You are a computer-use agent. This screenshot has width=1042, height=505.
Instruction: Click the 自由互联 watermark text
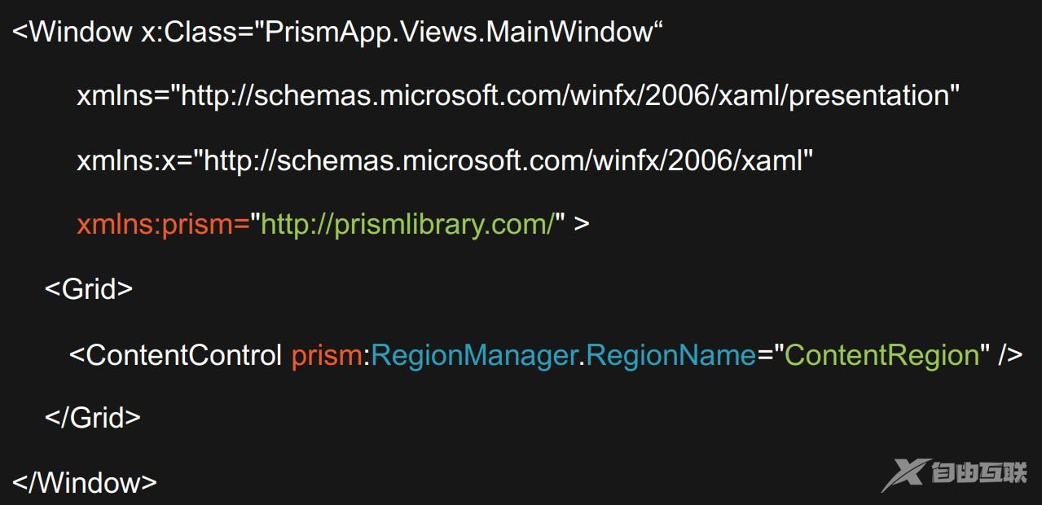click(x=980, y=473)
